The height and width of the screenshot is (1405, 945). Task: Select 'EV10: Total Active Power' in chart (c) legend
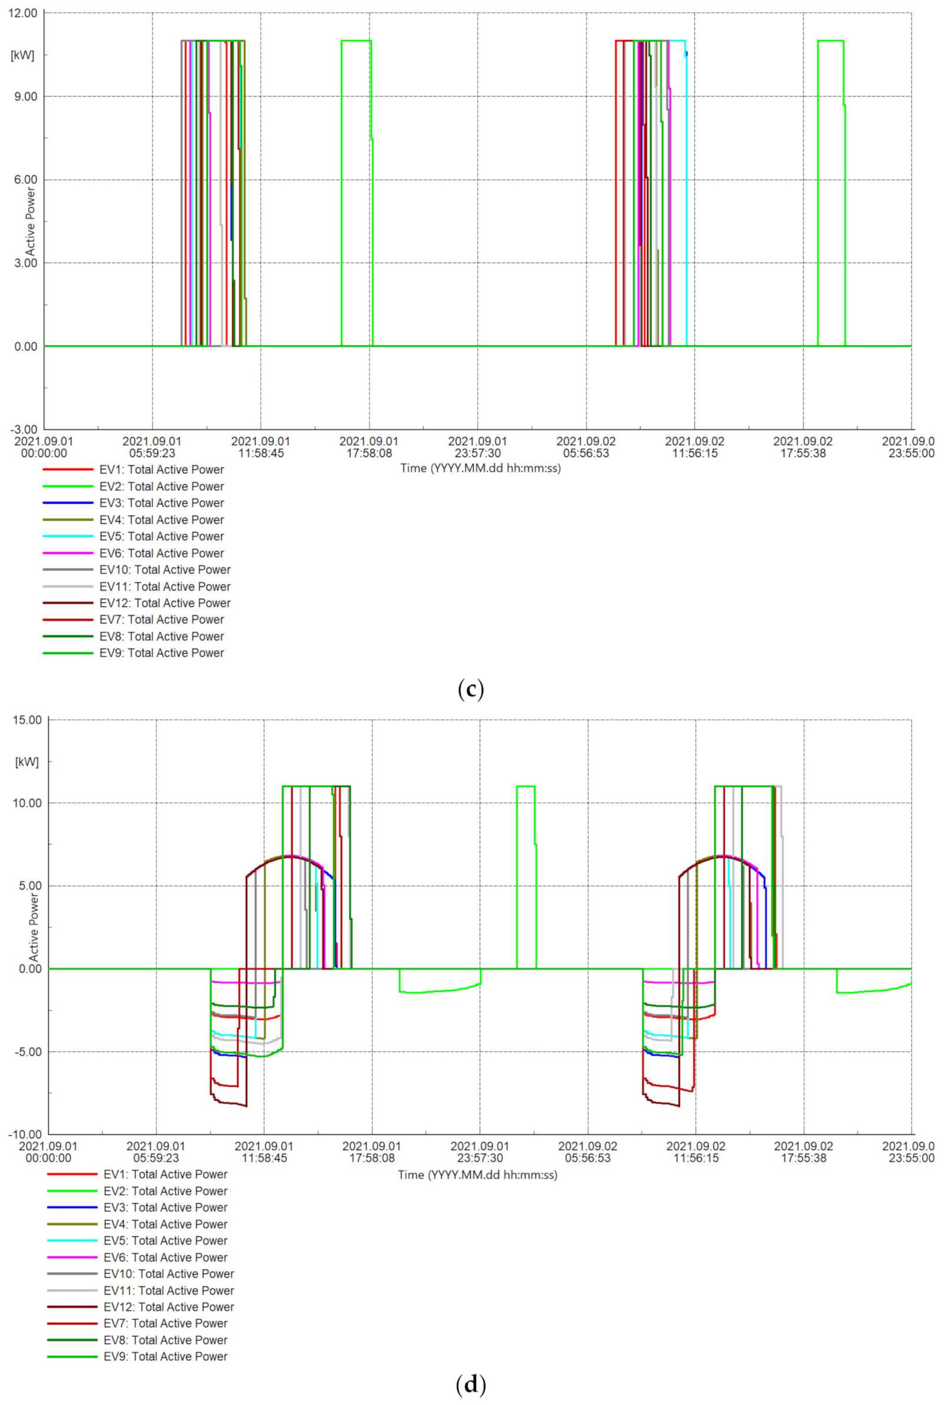(x=165, y=569)
